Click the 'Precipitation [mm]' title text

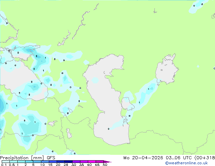(22, 158)
